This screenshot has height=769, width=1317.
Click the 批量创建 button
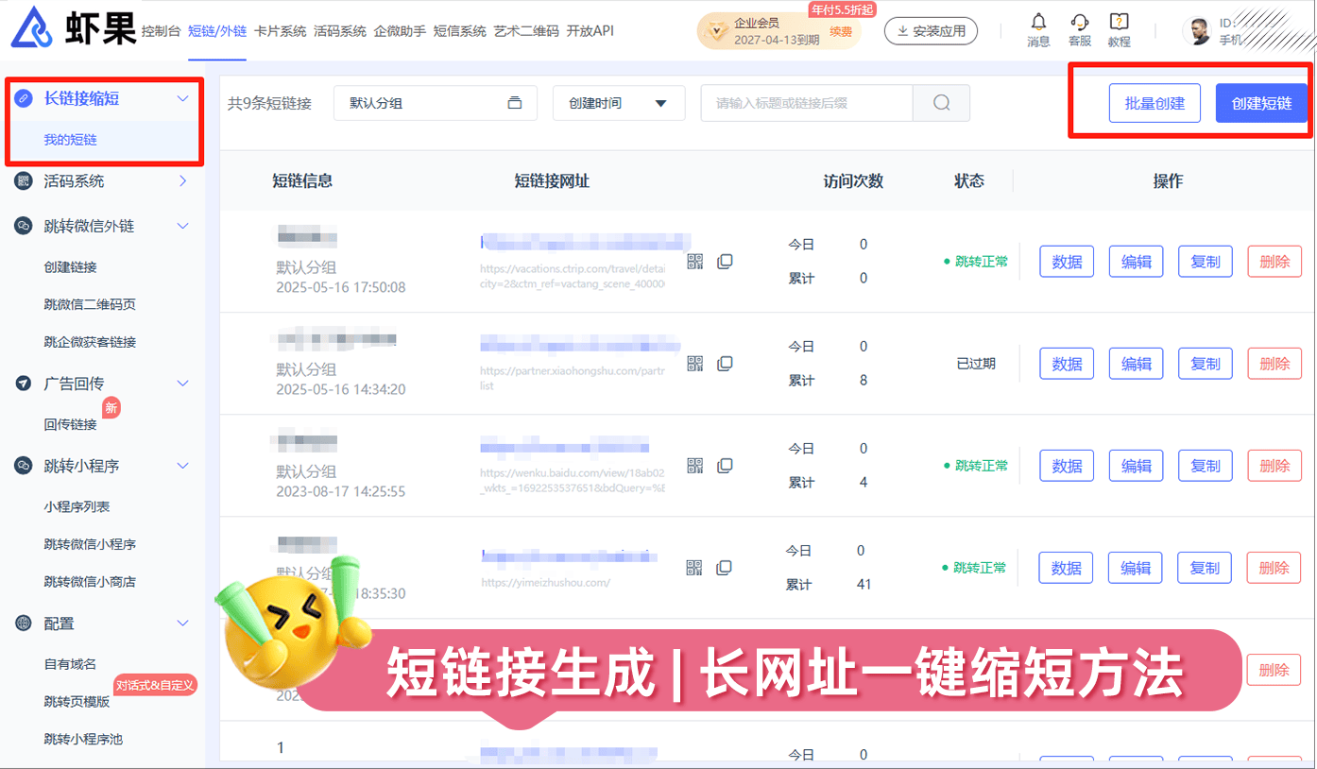coord(1154,103)
